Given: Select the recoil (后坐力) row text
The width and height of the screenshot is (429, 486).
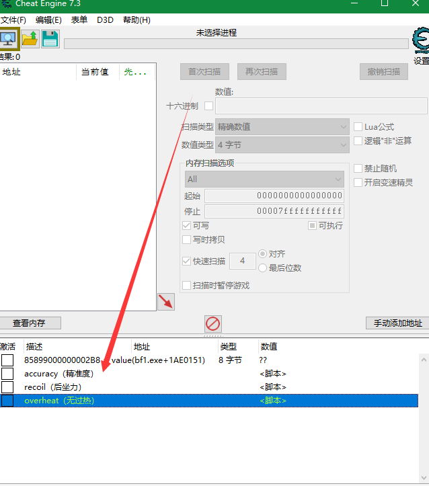Looking at the screenshot, I should [x=52, y=387].
